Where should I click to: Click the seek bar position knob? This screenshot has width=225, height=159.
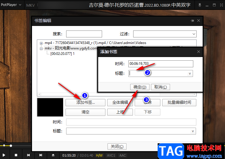[x=11, y=146]
